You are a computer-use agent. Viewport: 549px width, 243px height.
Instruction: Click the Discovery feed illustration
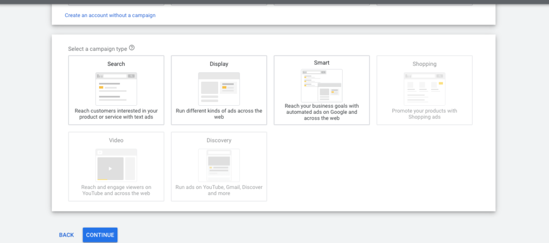coord(219,165)
